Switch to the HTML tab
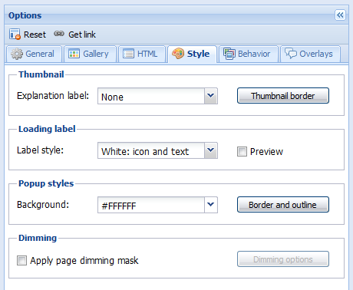 142,54
